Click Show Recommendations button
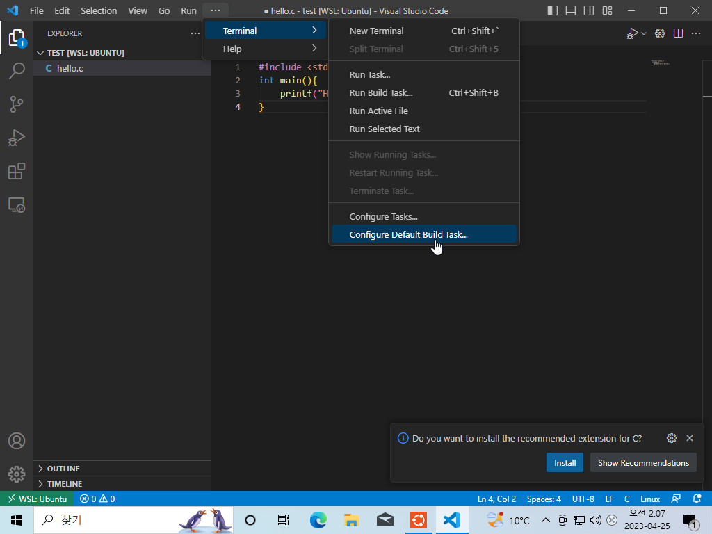Screen dimensions: 712x534 click(x=643, y=462)
